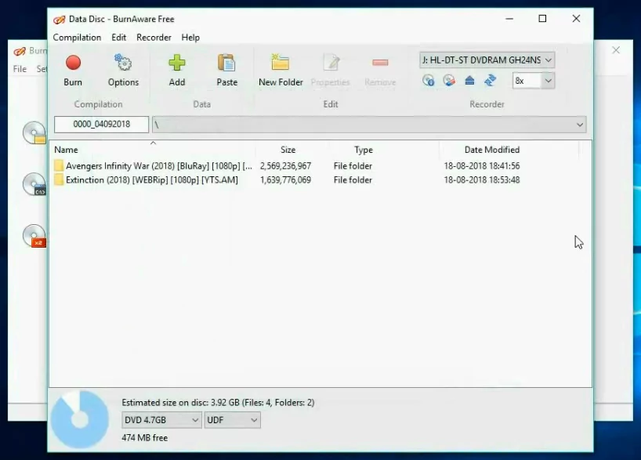Image resolution: width=641 pixels, height=460 pixels.
Task: Open File menu in background BurnAware window
Action: (20, 69)
